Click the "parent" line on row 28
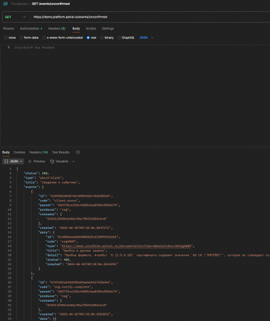This screenshot has width=270, height=321. 79,292
